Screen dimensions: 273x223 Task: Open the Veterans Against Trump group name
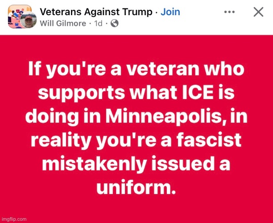point(96,12)
